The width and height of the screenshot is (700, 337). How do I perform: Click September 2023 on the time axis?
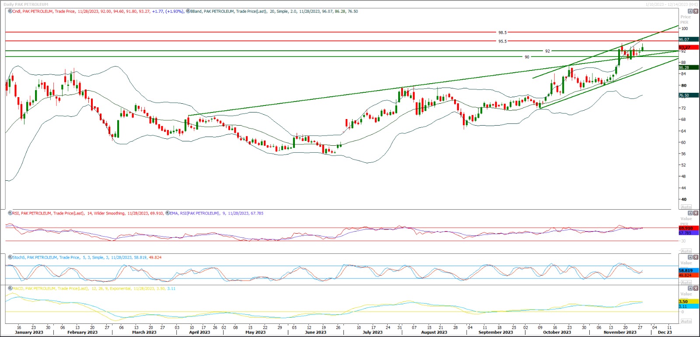[496, 332]
